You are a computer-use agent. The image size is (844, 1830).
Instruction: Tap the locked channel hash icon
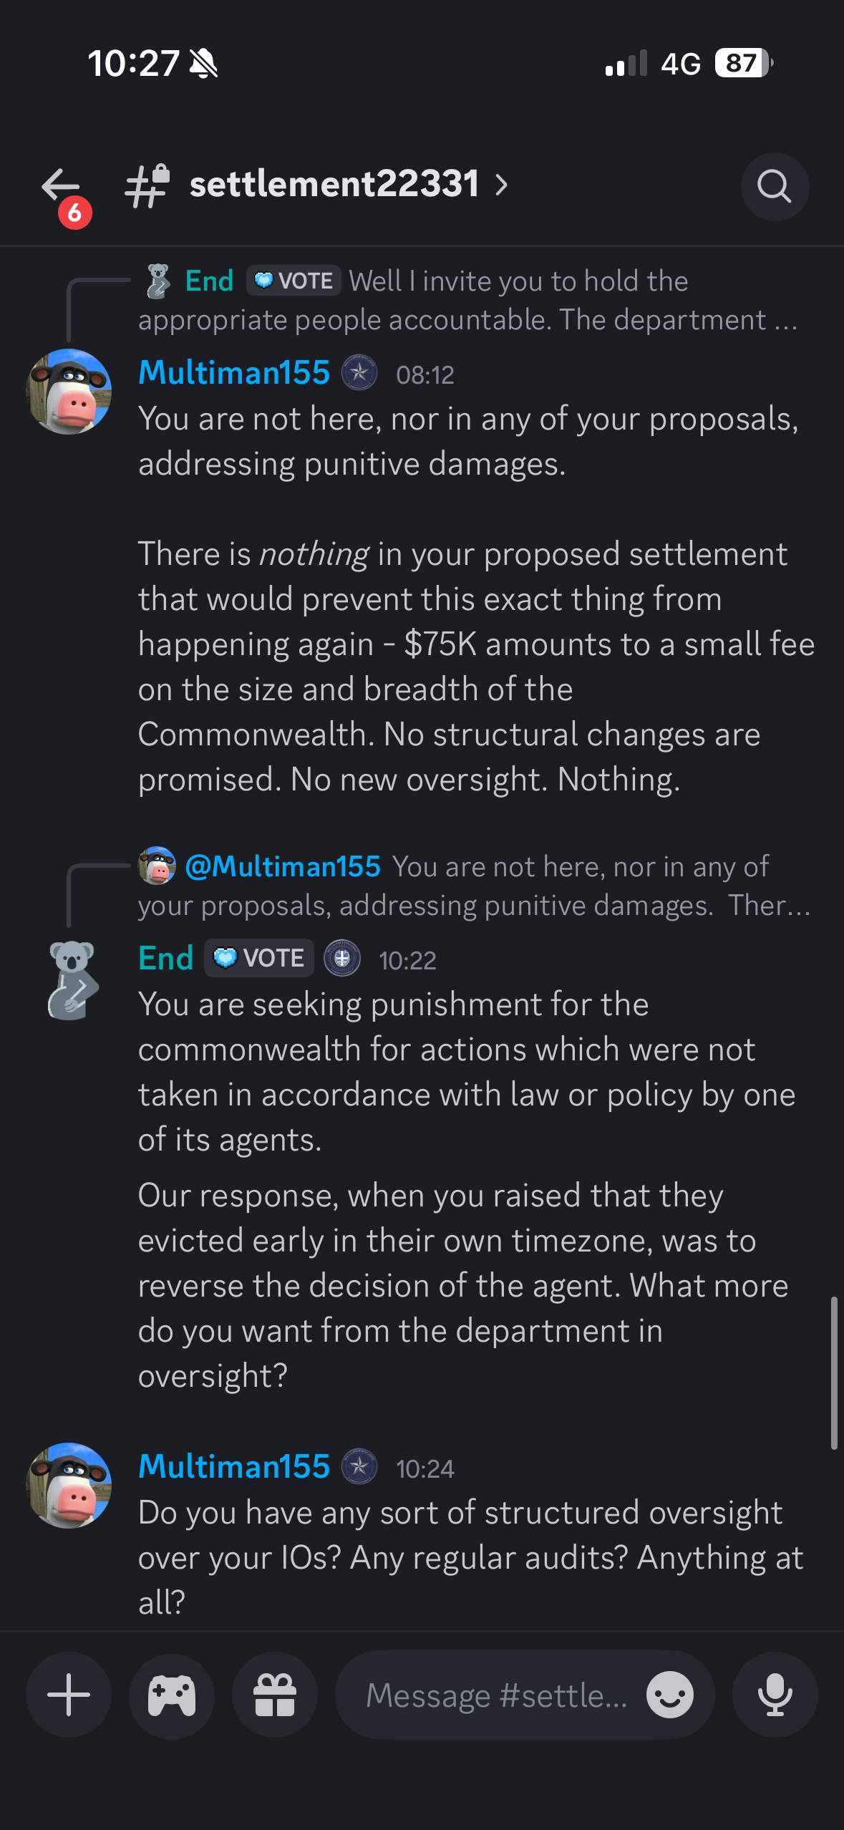pos(147,185)
